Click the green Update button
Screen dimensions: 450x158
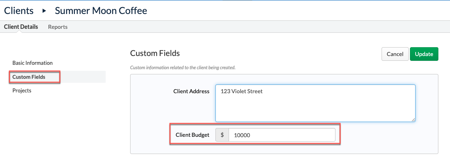coord(424,54)
